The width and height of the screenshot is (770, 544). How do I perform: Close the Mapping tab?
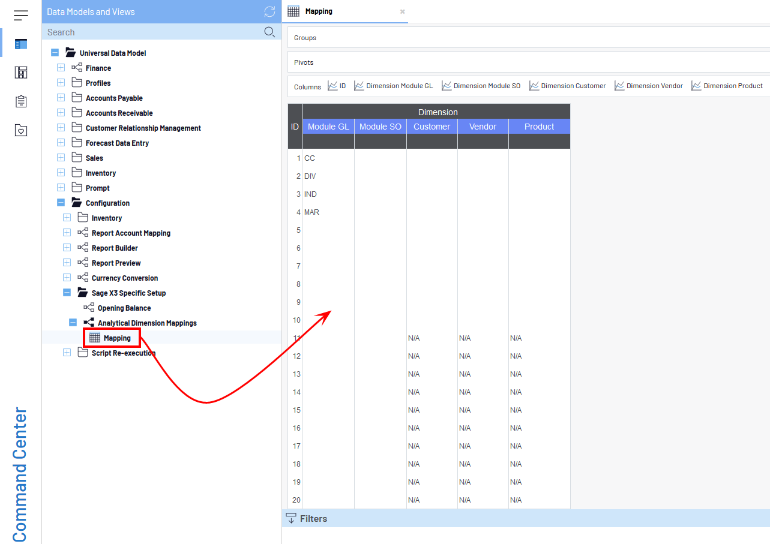[x=403, y=11]
